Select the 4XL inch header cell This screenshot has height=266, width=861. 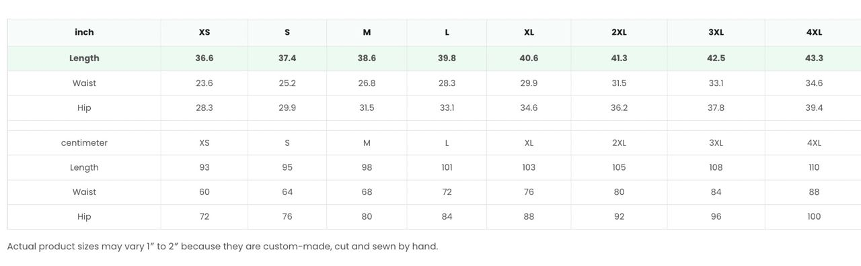tap(814, 32)
